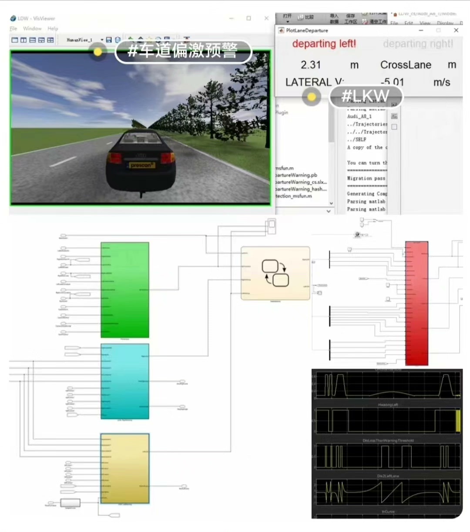Select tection_msfun.m in the file list

pyautogui.click(x=294, y=196)
